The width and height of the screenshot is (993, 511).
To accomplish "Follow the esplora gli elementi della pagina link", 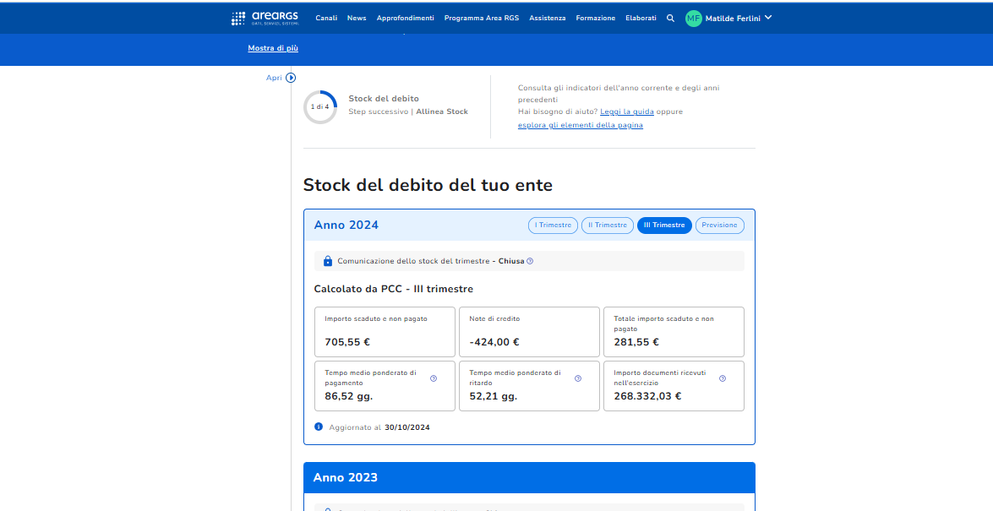I will tap(581, 125).
